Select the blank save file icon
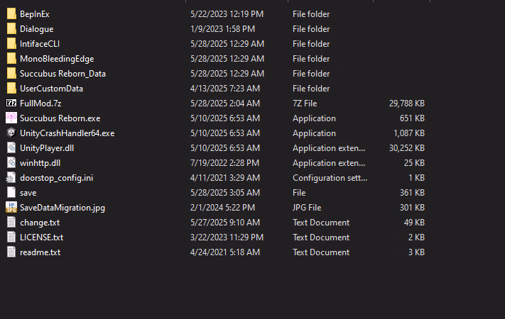Screen dimensions: 505x319 [x=11, y=192]
